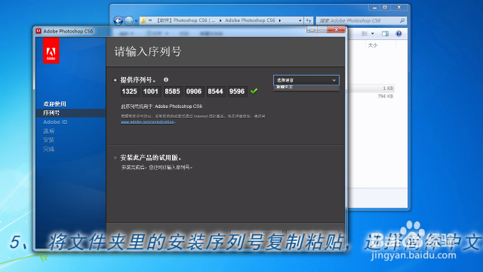Click the green checkmark after the serial number
483x272 pixels.
(x=254, y=91)
